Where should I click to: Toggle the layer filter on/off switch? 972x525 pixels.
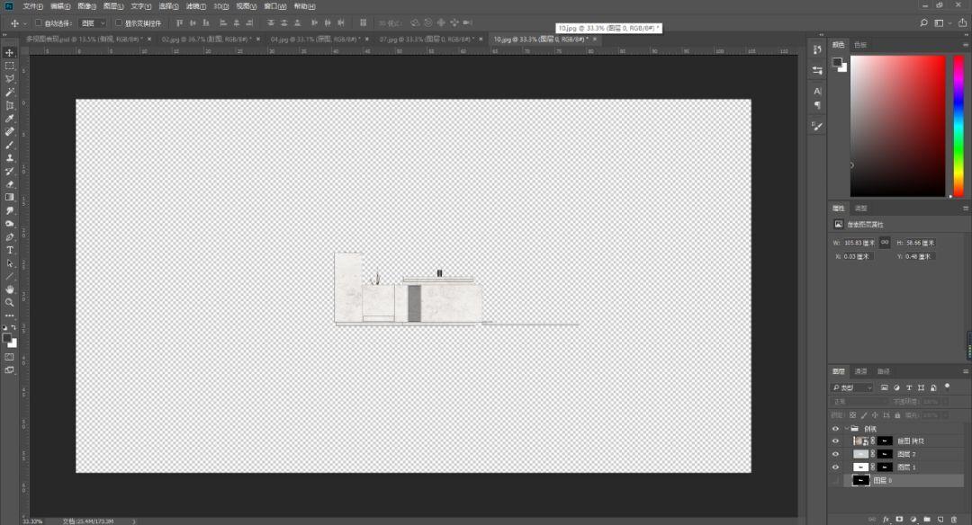click(x=947, y=387)
